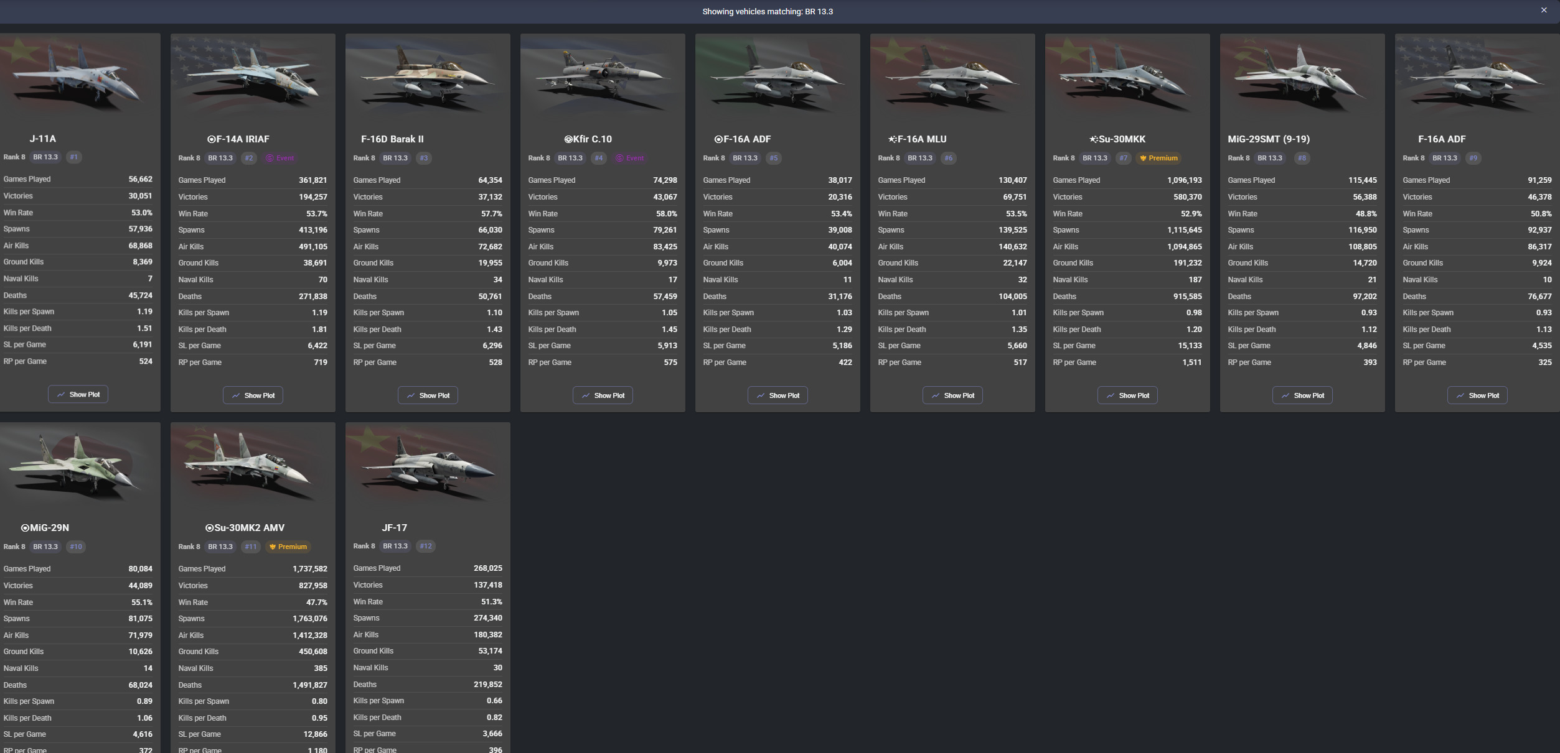The image size is (1560, 753).
Task: Click the #6 rank badge on F-16A MLU
Action: tap(949, 158)
